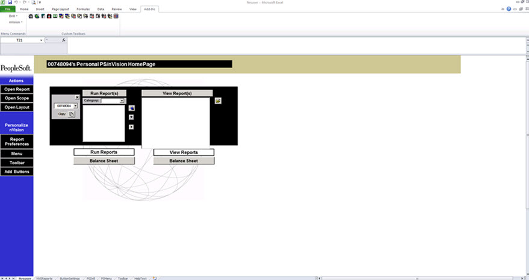Viewport: 529px width, 280px height.
Task: Switch to the Home ribbon tab
Action: (x=24, y=9)
